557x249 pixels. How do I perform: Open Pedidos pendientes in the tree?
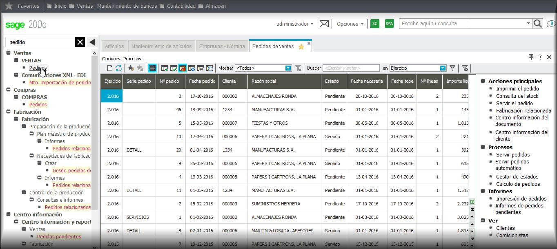(x=59, y=236)
